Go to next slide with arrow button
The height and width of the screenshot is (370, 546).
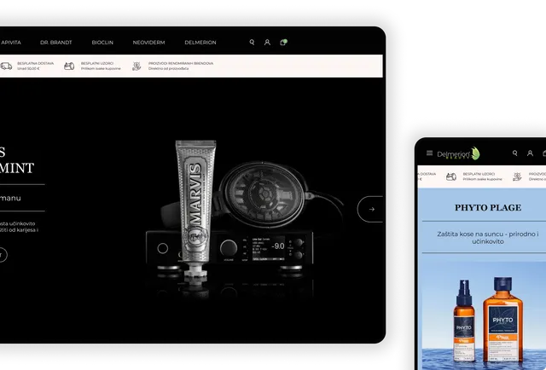(370, 209)
